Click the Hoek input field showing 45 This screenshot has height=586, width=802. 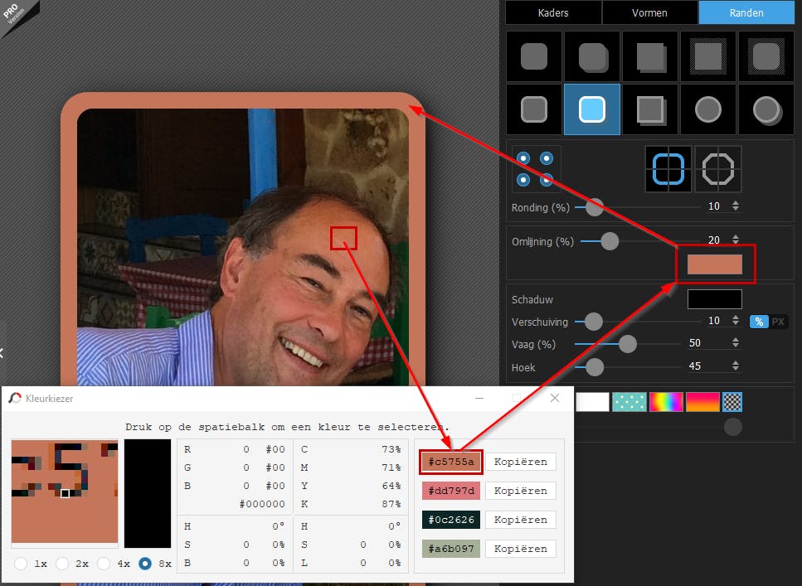pos(704,367)
